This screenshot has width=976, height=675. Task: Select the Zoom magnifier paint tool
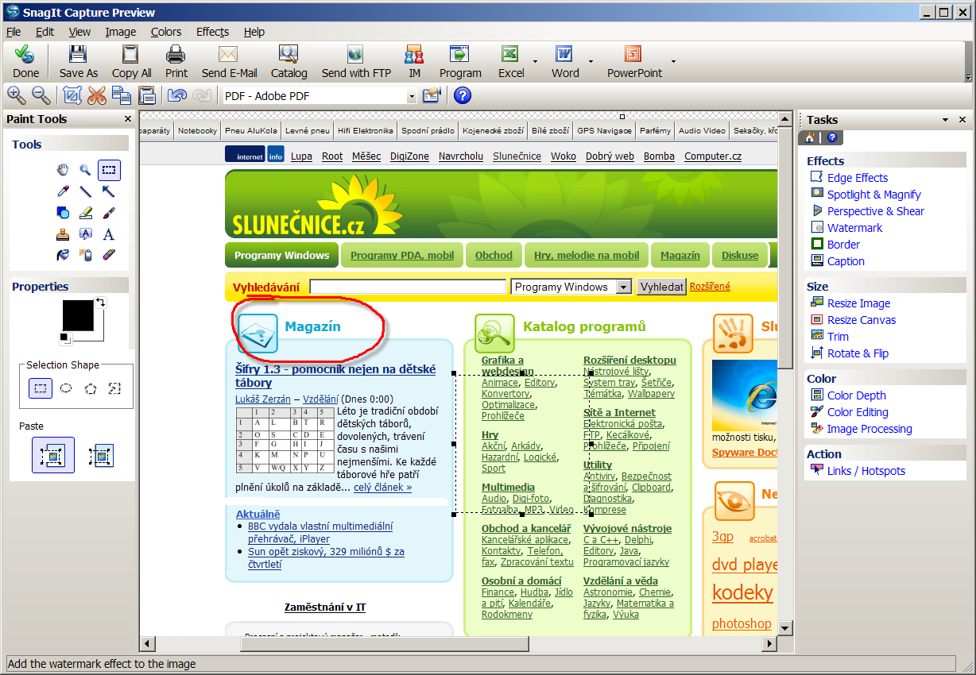pos(86,170)
